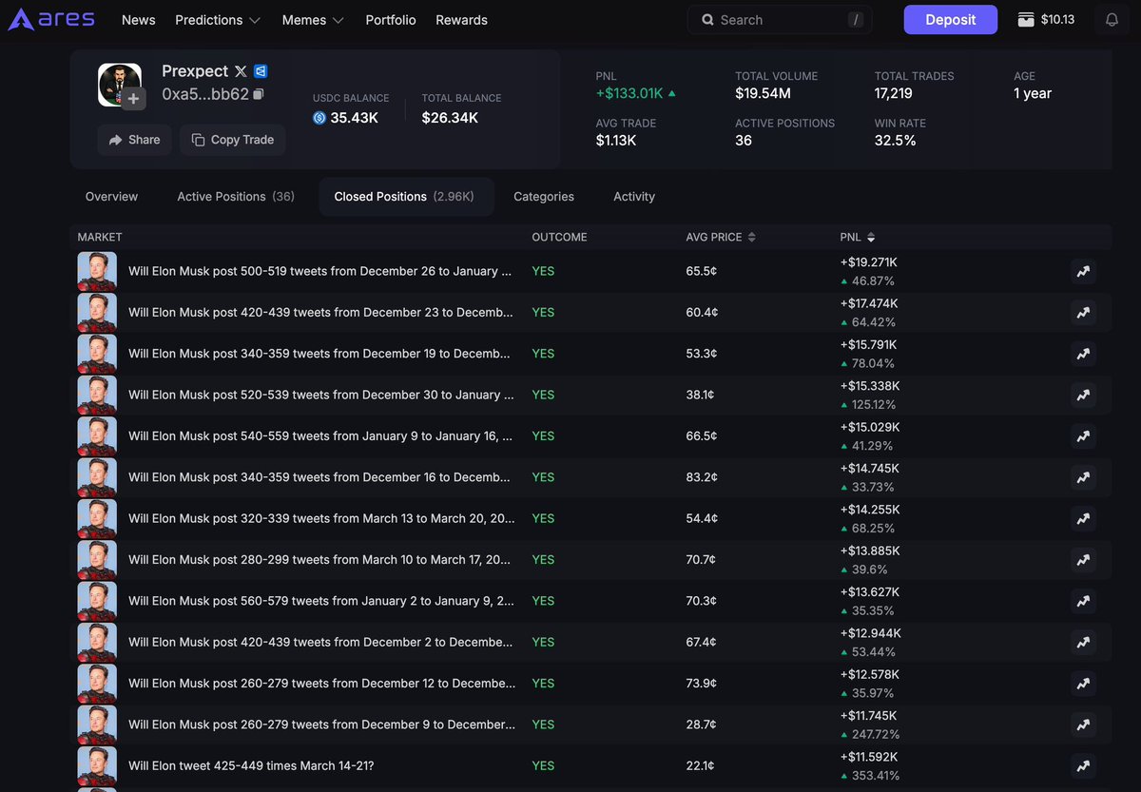Open market 'post 520-539 tweets from December 30'
Viewport: 1141px width, 792px height.
320,396
